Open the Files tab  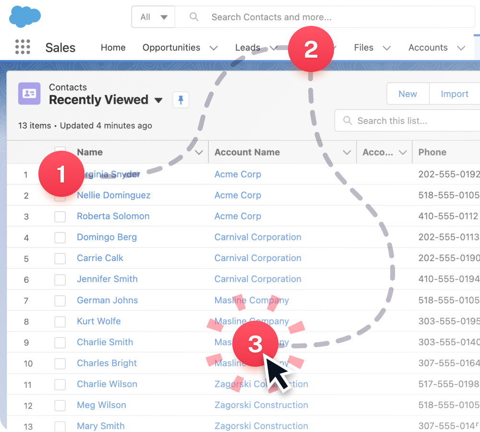[x=362, y=48]
